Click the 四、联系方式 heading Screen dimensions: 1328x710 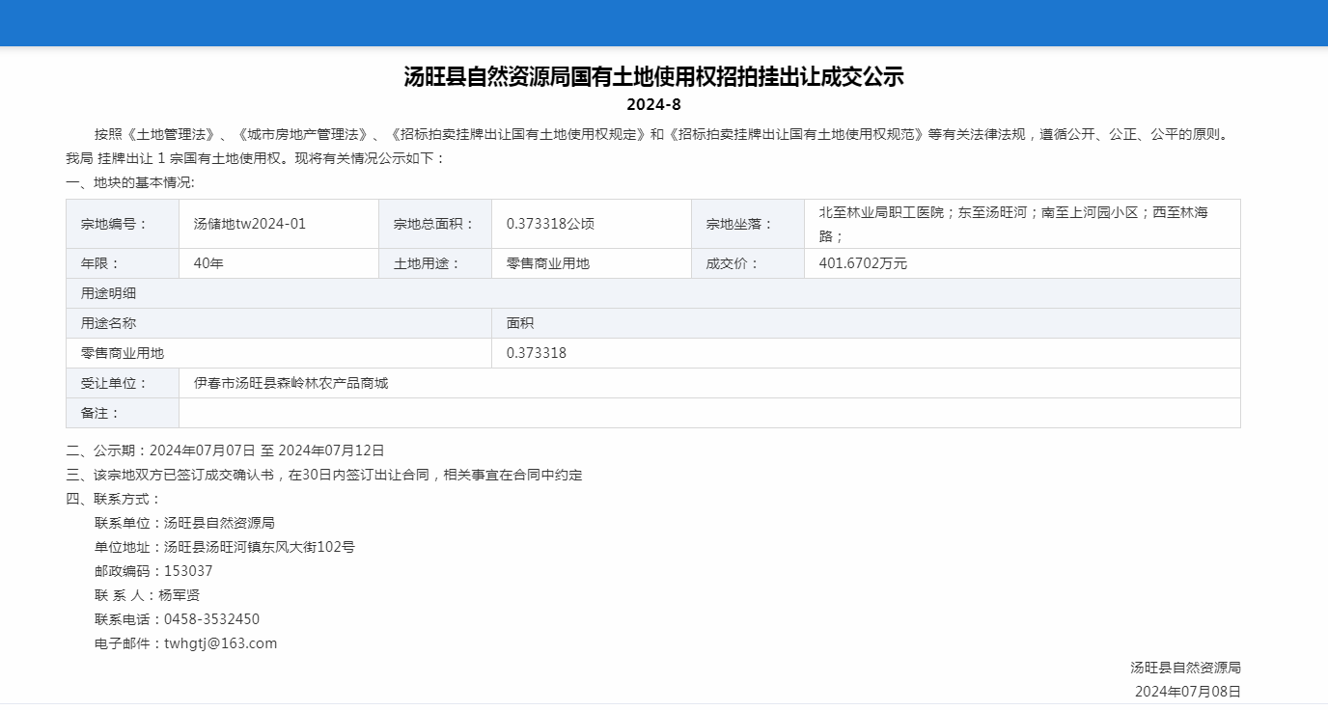pyautogui.click(x=113, y=499)
